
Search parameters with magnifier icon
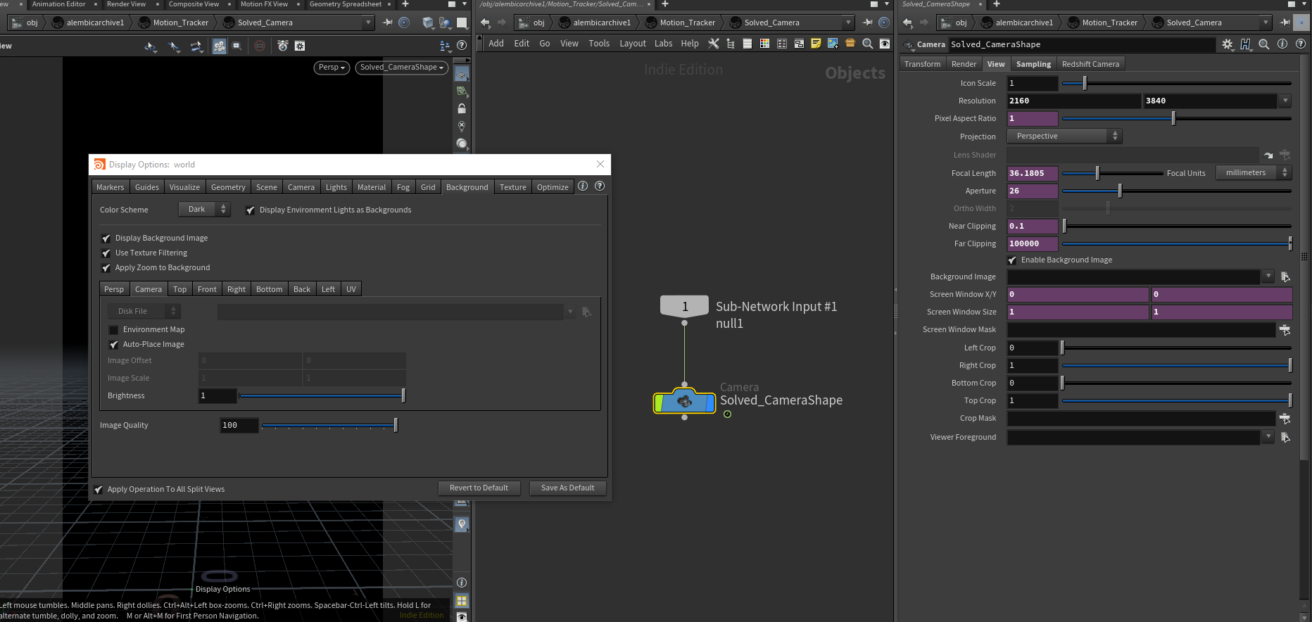1264,44
